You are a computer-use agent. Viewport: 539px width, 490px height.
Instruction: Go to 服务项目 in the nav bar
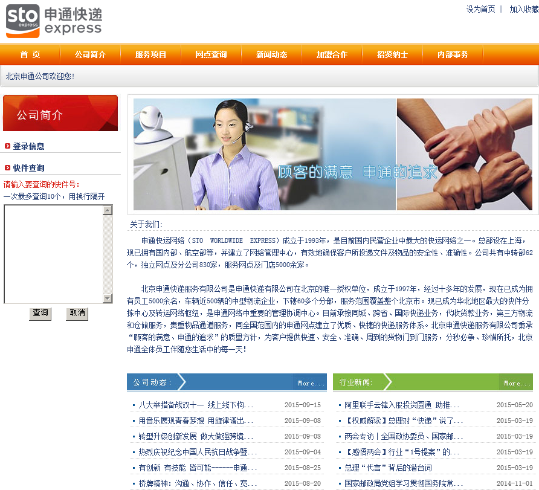pyautogui.click(x=150, y=54)
